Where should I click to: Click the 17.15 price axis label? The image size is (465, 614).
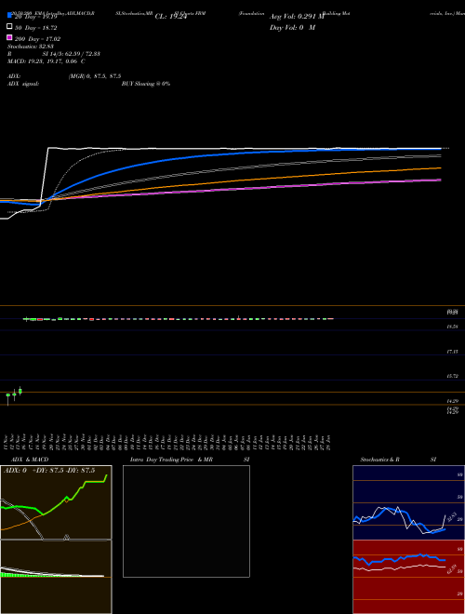[452, 352]
